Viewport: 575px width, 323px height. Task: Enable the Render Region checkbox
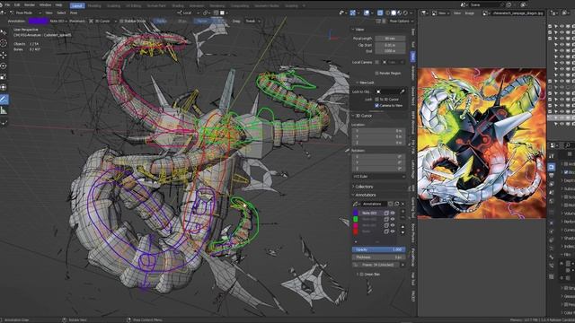click(x=376, y=74)
